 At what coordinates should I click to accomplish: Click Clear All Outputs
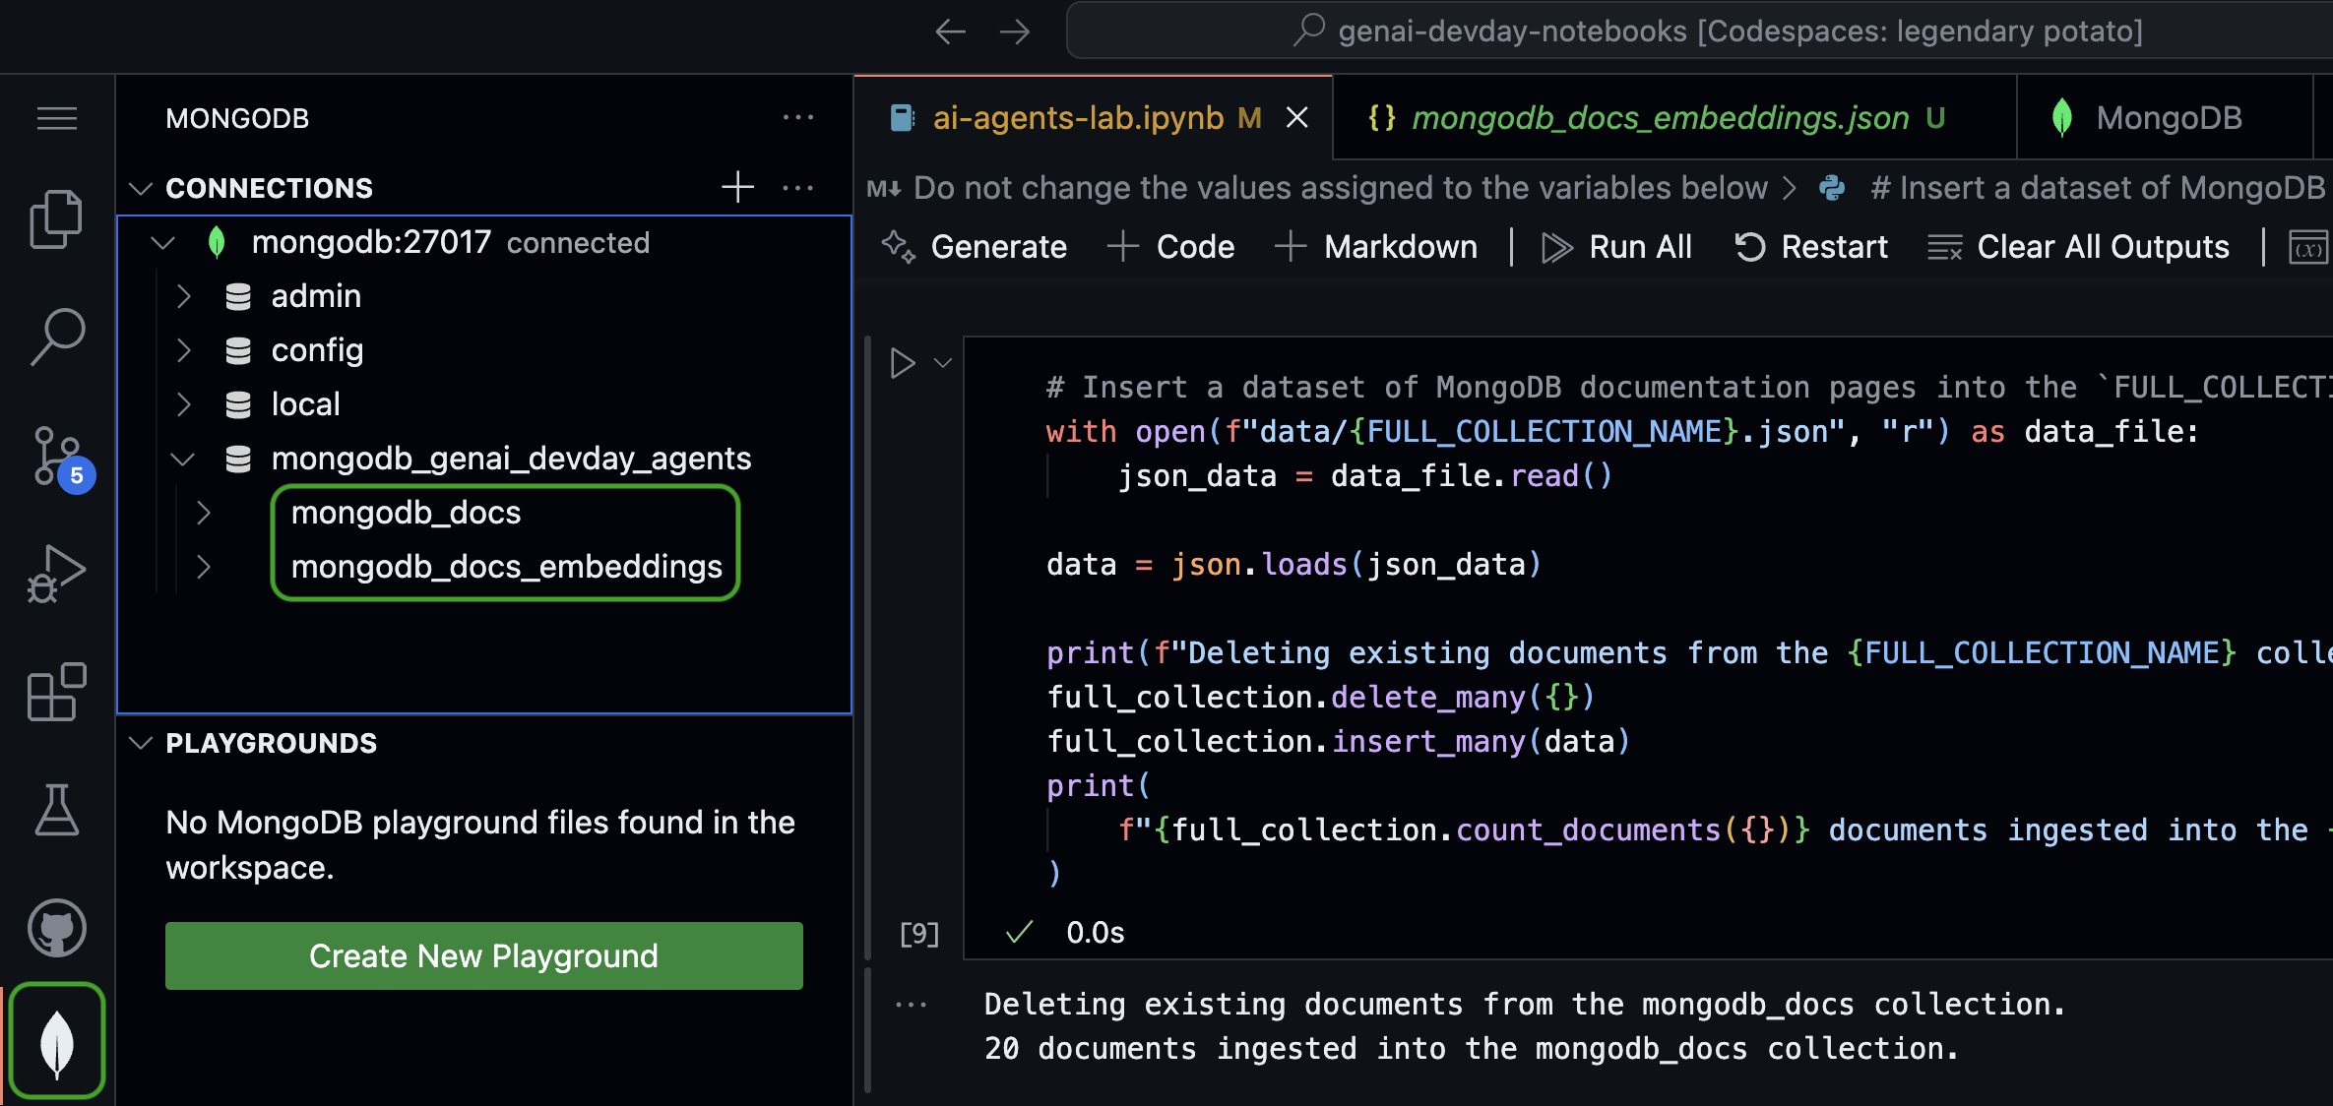(2078, 247)
